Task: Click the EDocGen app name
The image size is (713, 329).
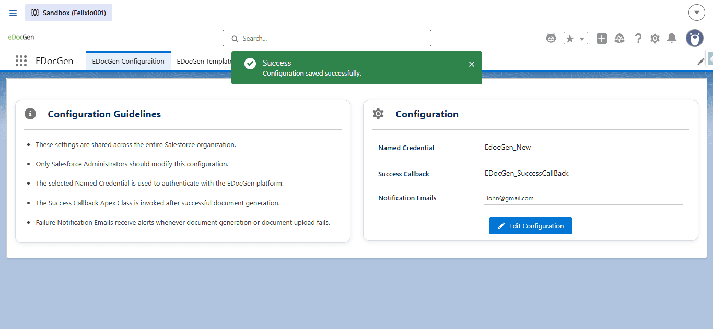Action: click(54, 61)
